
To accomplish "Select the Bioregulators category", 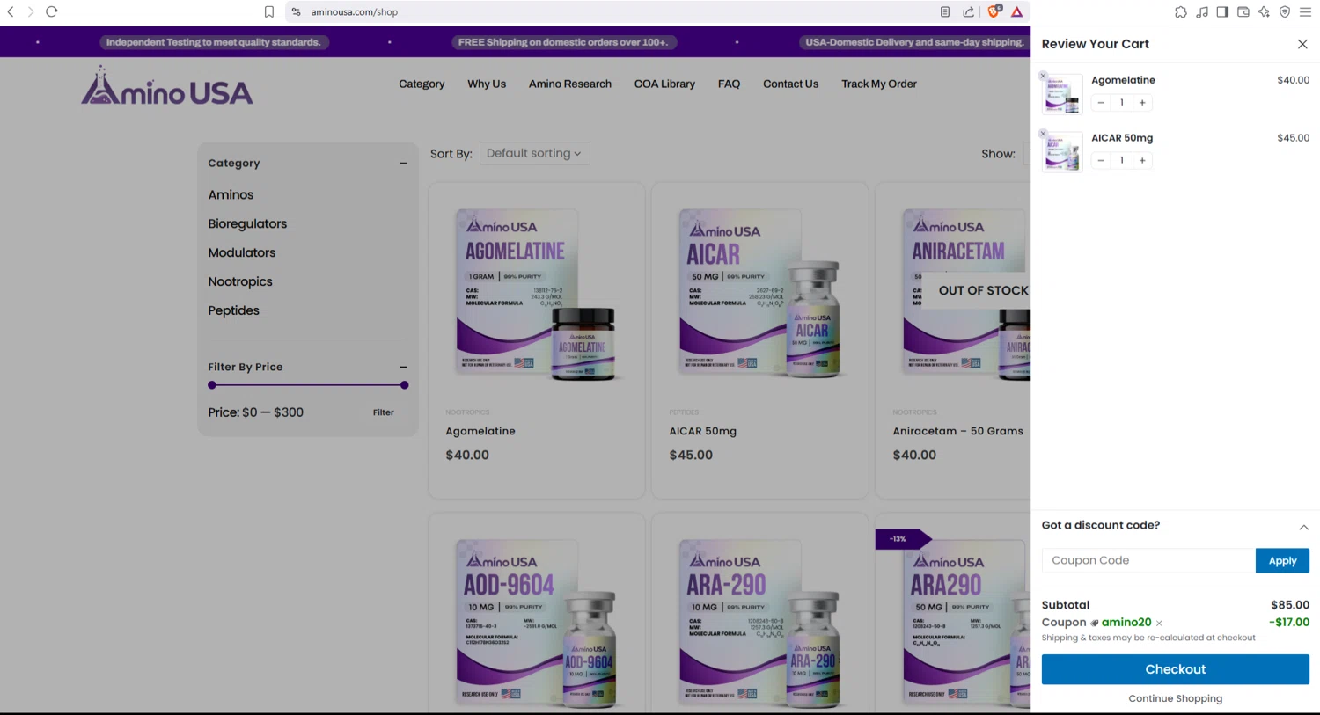I will tap(247, 223).
